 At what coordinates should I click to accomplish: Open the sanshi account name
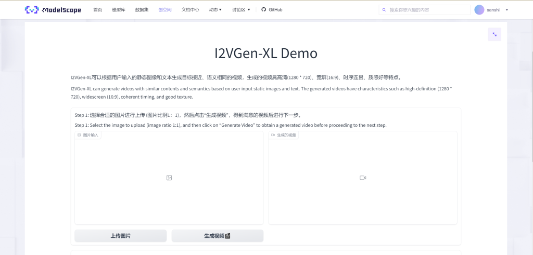[x=493, y=10]
